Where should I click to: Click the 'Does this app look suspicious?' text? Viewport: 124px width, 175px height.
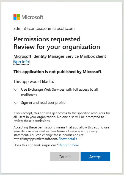pos(36,145)
